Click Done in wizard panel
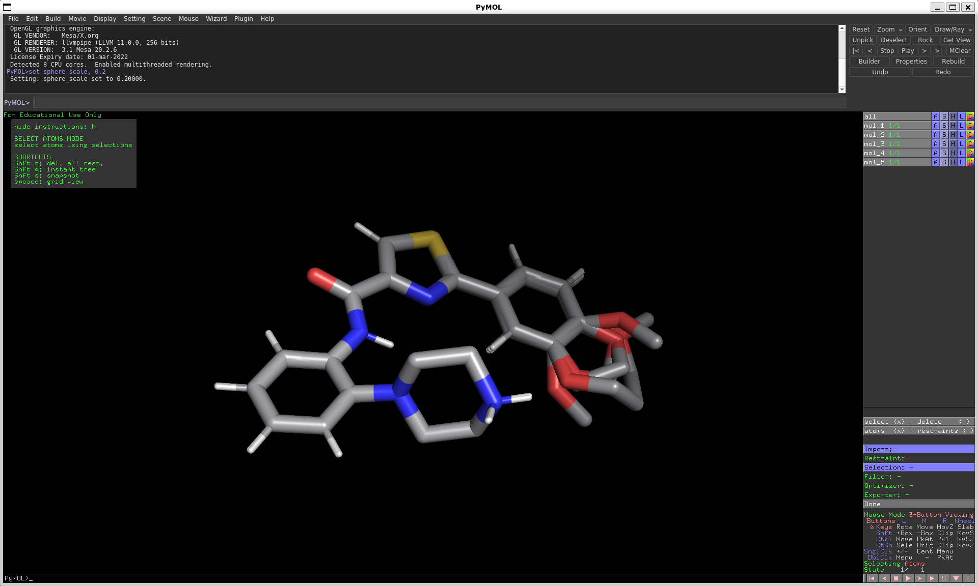 pos(919,504)
